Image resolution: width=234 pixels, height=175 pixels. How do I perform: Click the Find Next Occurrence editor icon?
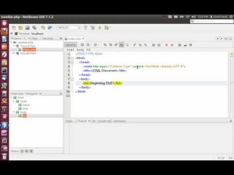[x=116, y=45]
